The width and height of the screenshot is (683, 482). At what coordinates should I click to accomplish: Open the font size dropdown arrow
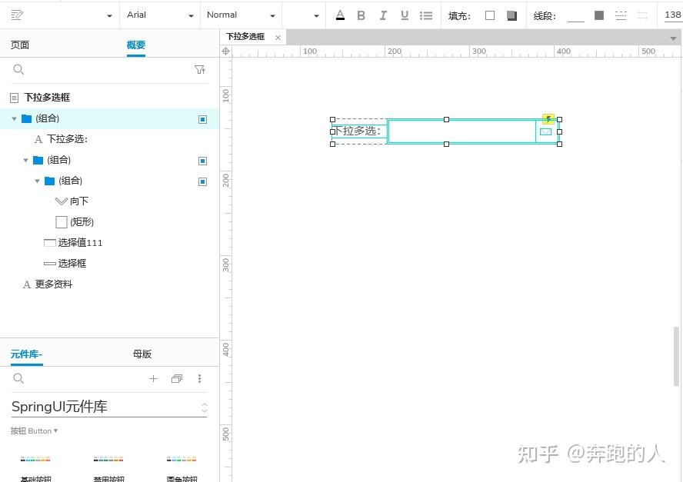pos(316,15)
